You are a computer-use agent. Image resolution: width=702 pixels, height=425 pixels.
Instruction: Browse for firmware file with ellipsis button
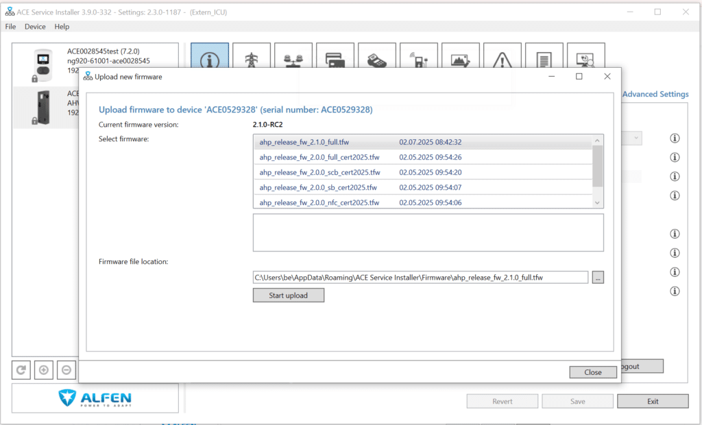coord(598,277)
